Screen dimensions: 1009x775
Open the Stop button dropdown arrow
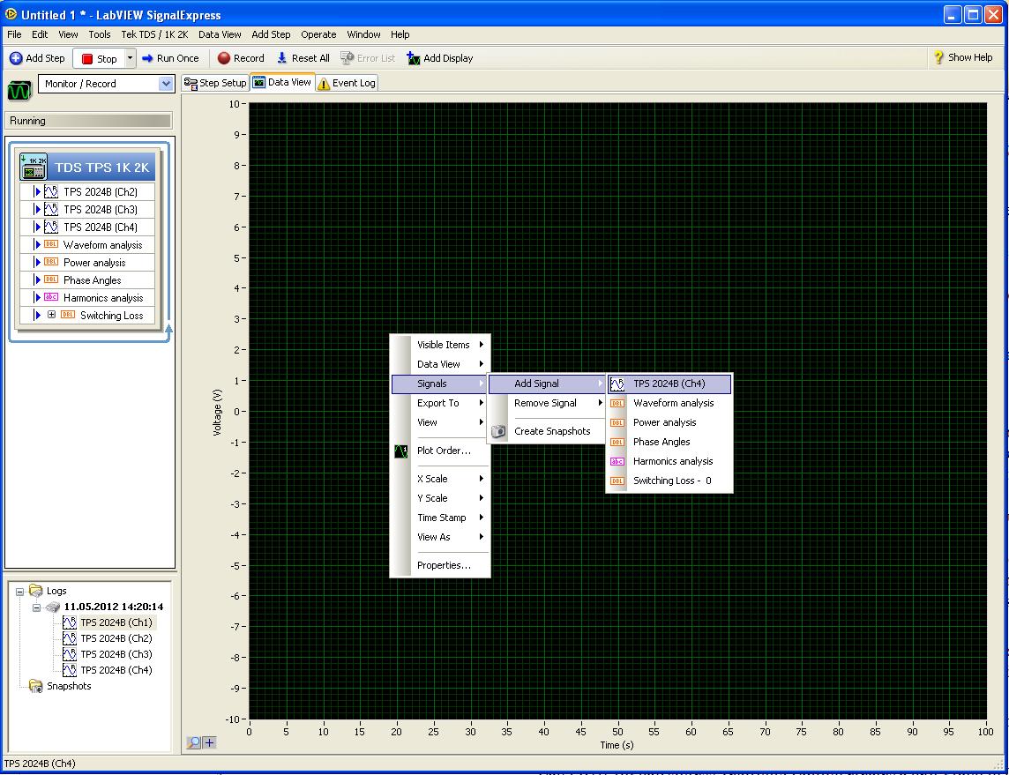(x=130, y=58)
